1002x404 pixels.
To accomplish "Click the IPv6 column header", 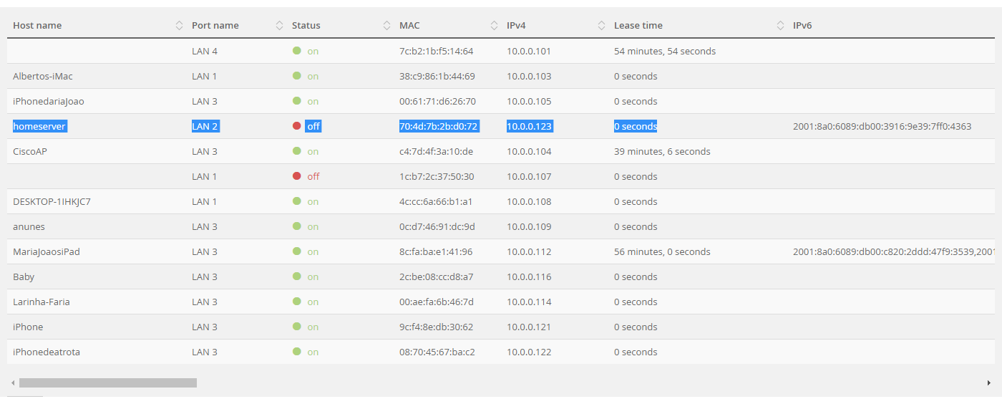I will click(x=802, y=25).
